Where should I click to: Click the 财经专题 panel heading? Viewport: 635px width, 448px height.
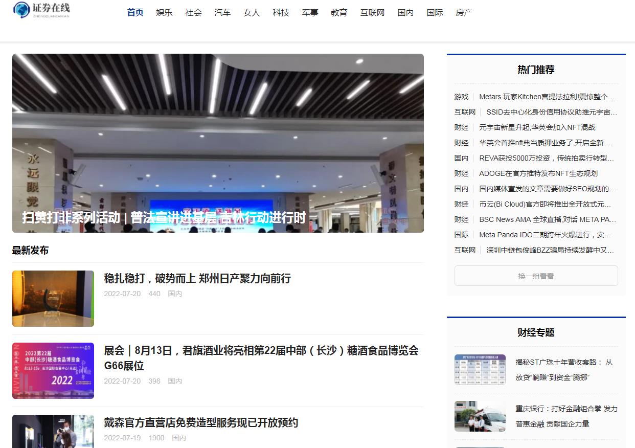pos(536,333)
